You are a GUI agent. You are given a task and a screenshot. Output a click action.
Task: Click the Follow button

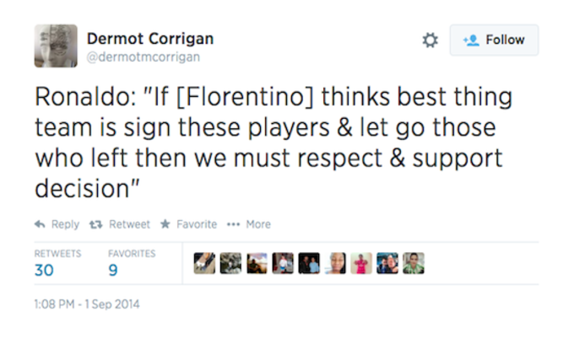click(494, 40)
